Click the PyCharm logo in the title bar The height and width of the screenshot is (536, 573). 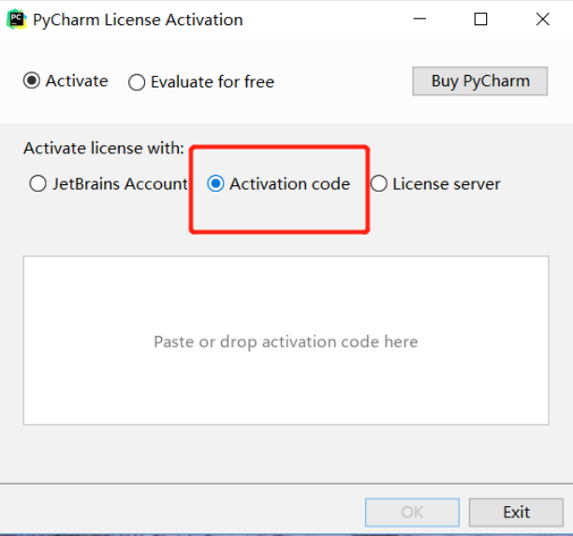coord(17,20)
